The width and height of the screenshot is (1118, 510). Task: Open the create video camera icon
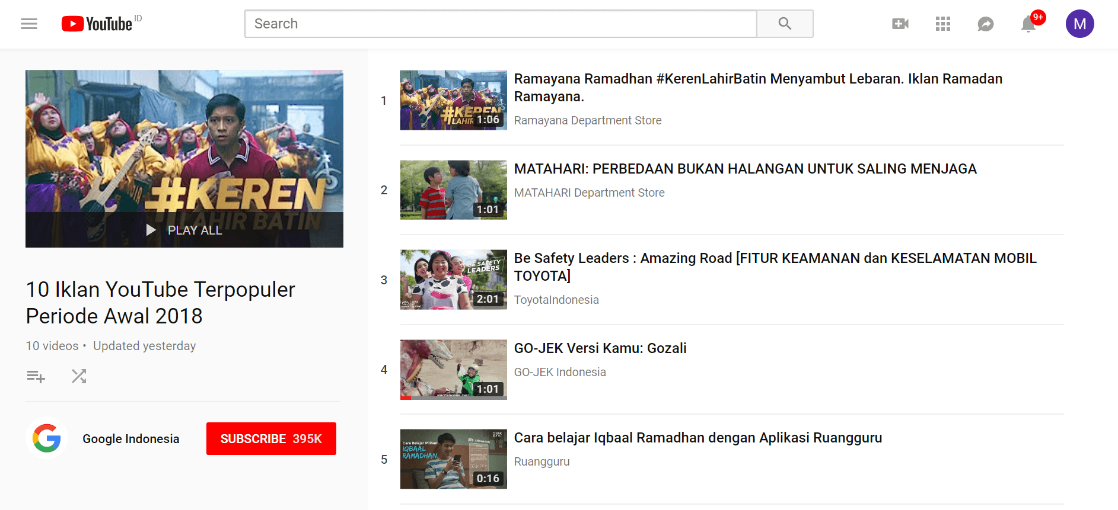pos(900,24)
